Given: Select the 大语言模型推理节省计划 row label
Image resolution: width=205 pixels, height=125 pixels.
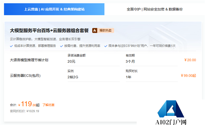Looking at the screenshot, I should click(29, 60).
